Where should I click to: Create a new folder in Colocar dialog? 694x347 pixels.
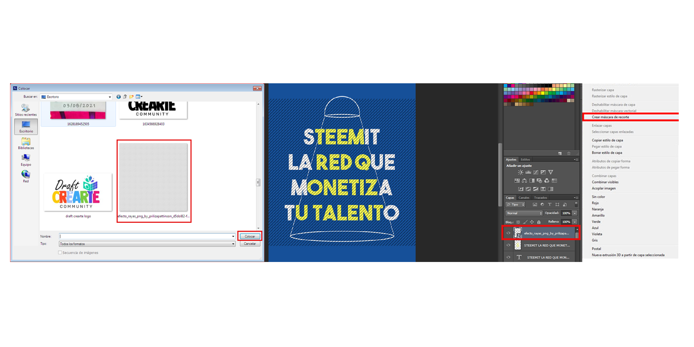[x=132, y=97]
